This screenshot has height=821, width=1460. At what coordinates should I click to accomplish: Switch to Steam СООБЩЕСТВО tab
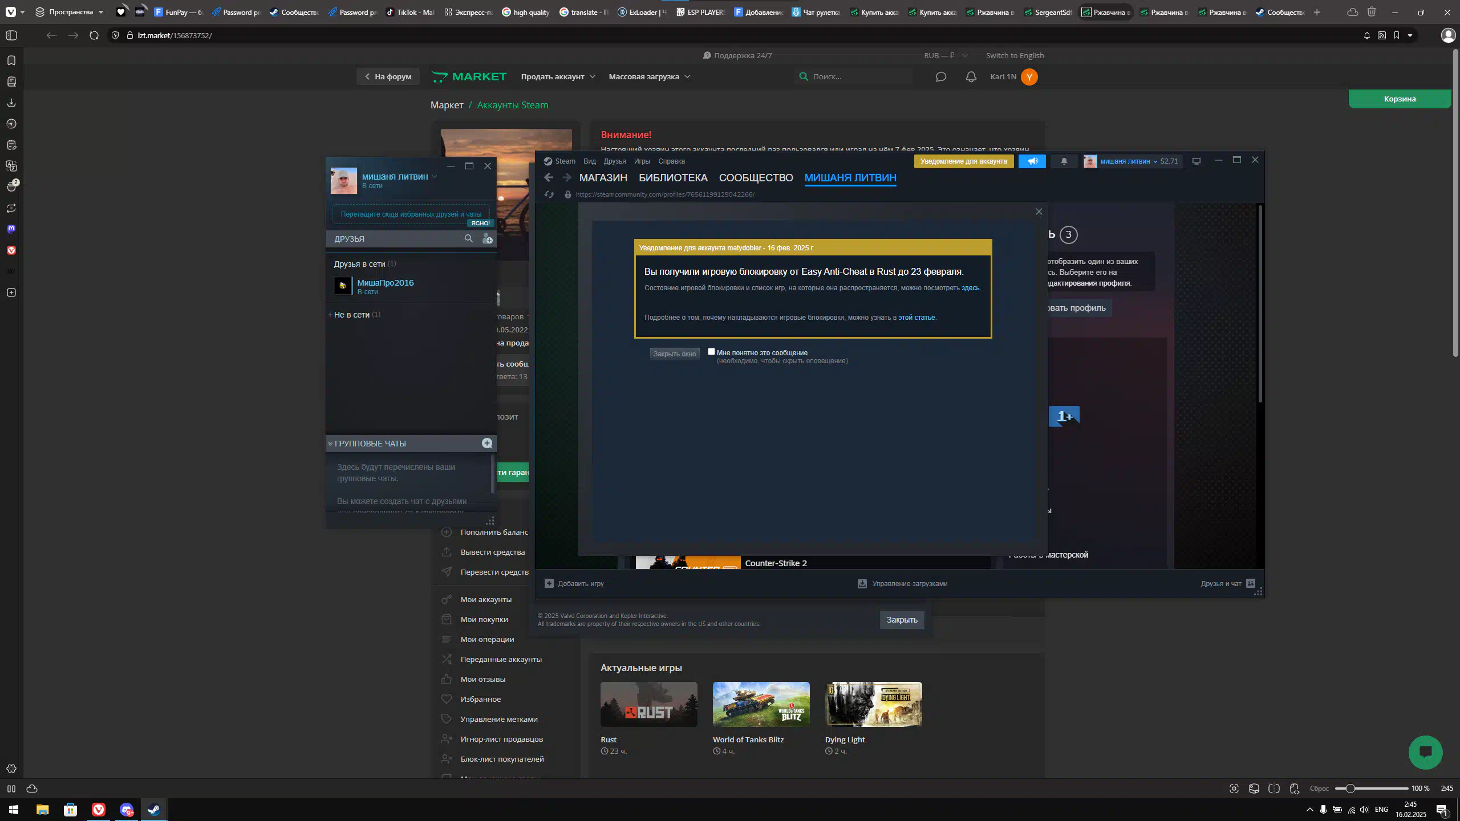tap(756, 178)
